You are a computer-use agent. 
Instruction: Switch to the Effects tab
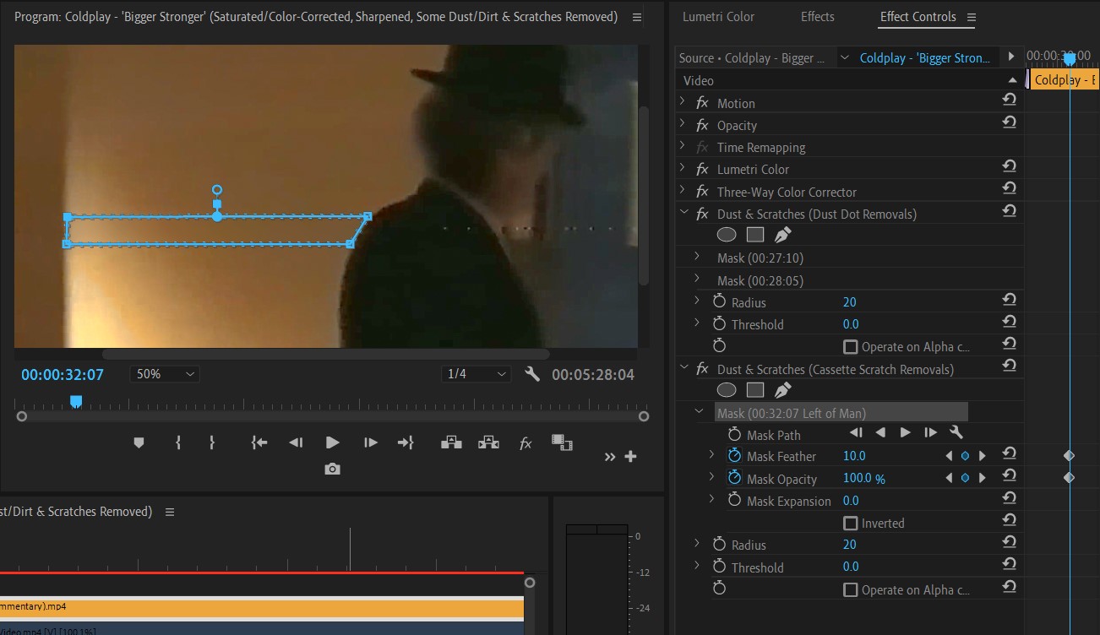817,17
